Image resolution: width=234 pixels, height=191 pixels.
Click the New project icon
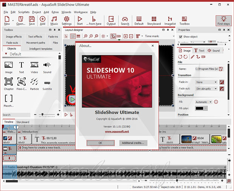tap(7, 19)
